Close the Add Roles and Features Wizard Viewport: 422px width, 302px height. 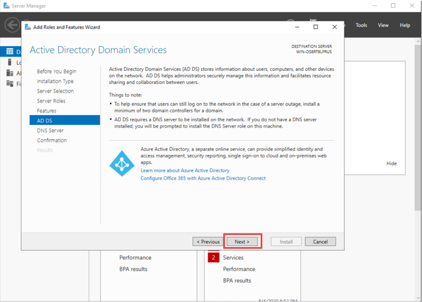click(x=334, y=27)
